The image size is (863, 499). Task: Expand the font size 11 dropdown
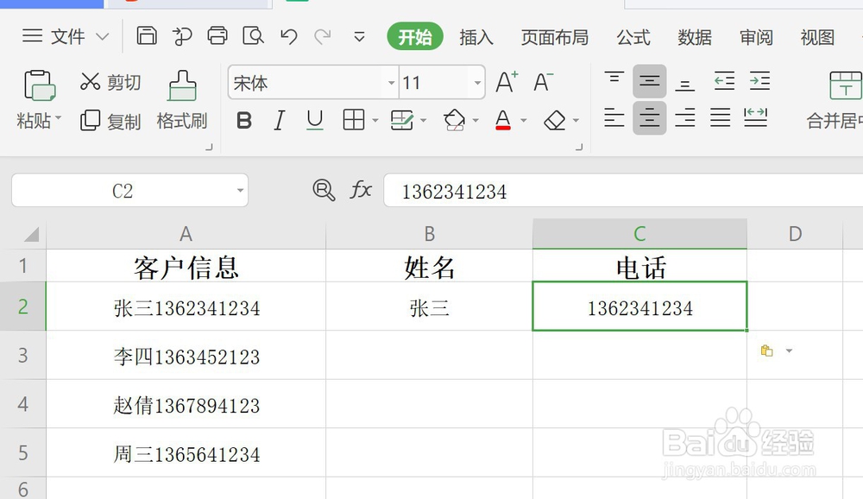pos(476,83)
